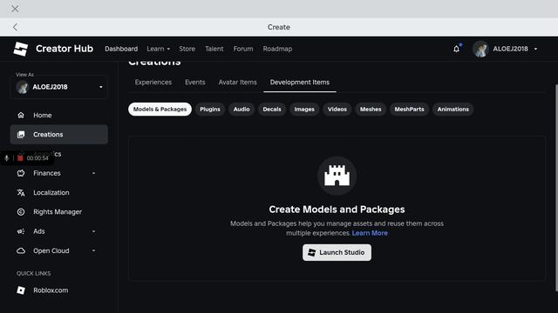The width and height of the screenshot is (558, 313).
Task: Open the Store nav item
Action: 187,49
